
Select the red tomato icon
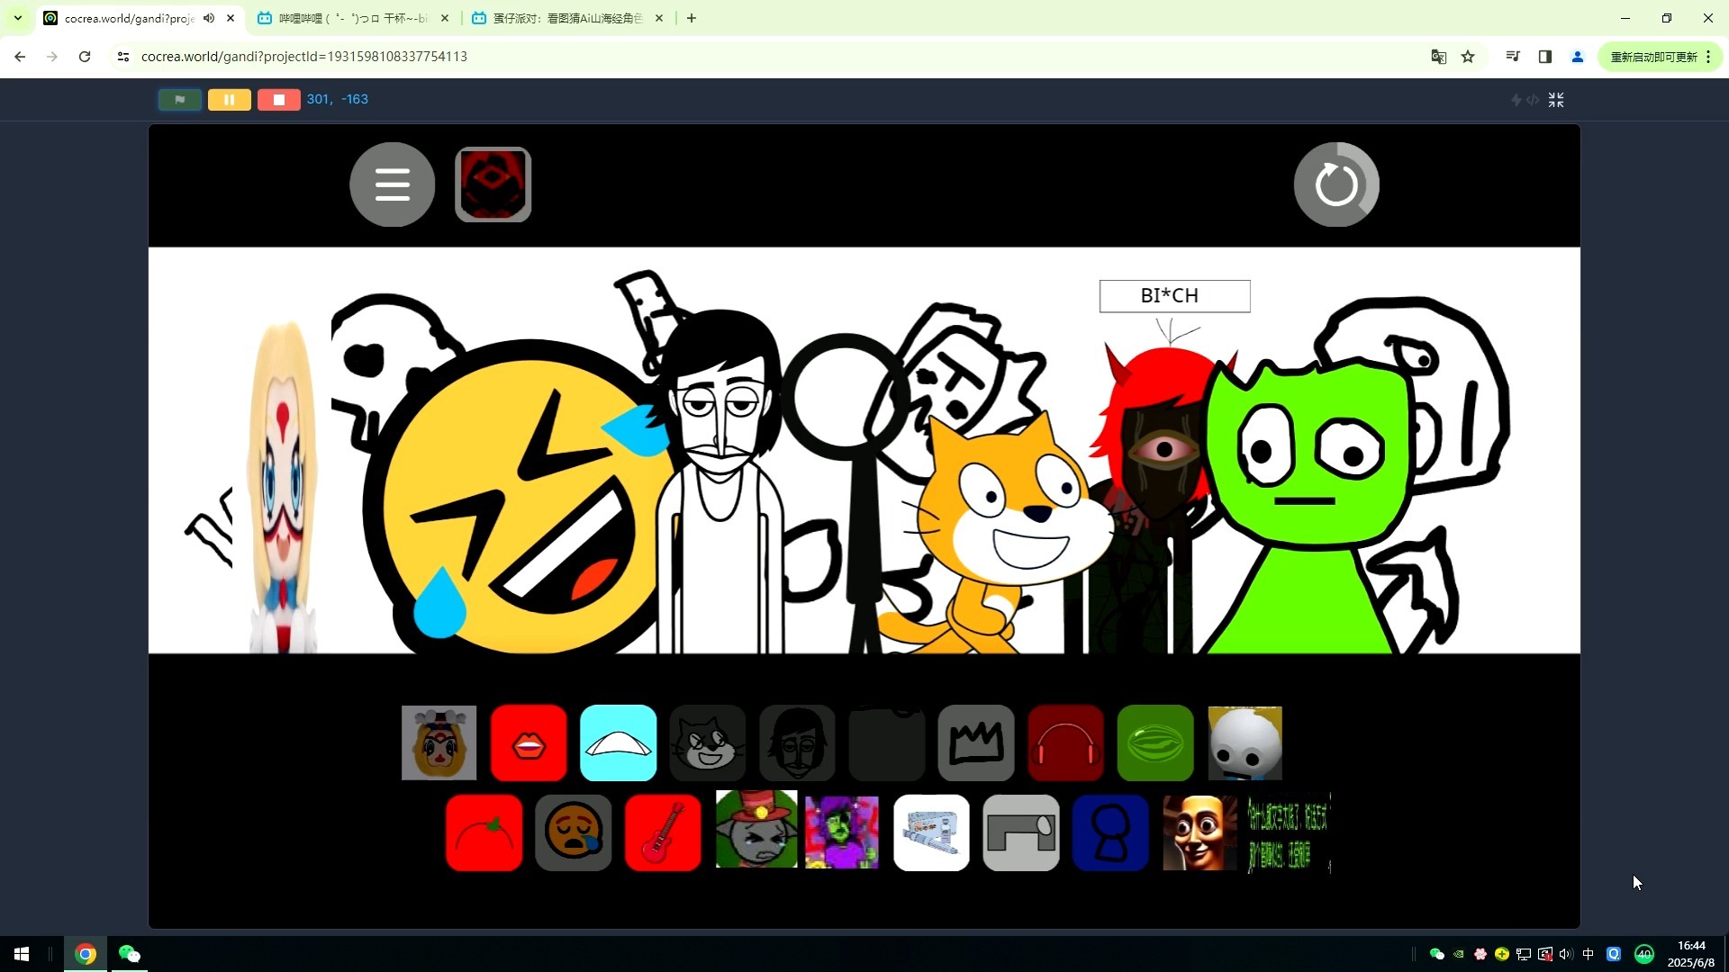484,832
